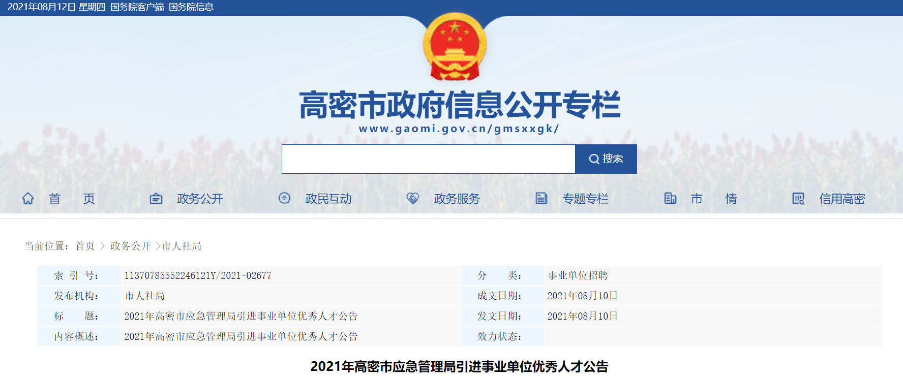The image size is (903, 377).
Task: Click the home icon in navigation bar
Action: pyautogui.click(x=28, y=198)
